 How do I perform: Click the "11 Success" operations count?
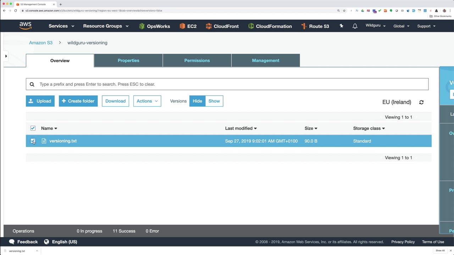click(124, 231)
